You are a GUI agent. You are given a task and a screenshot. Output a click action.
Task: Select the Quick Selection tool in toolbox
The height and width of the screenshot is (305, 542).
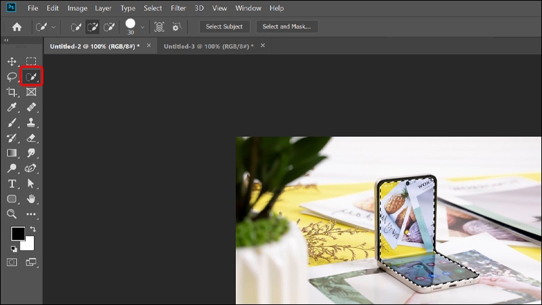pos(31,77)
